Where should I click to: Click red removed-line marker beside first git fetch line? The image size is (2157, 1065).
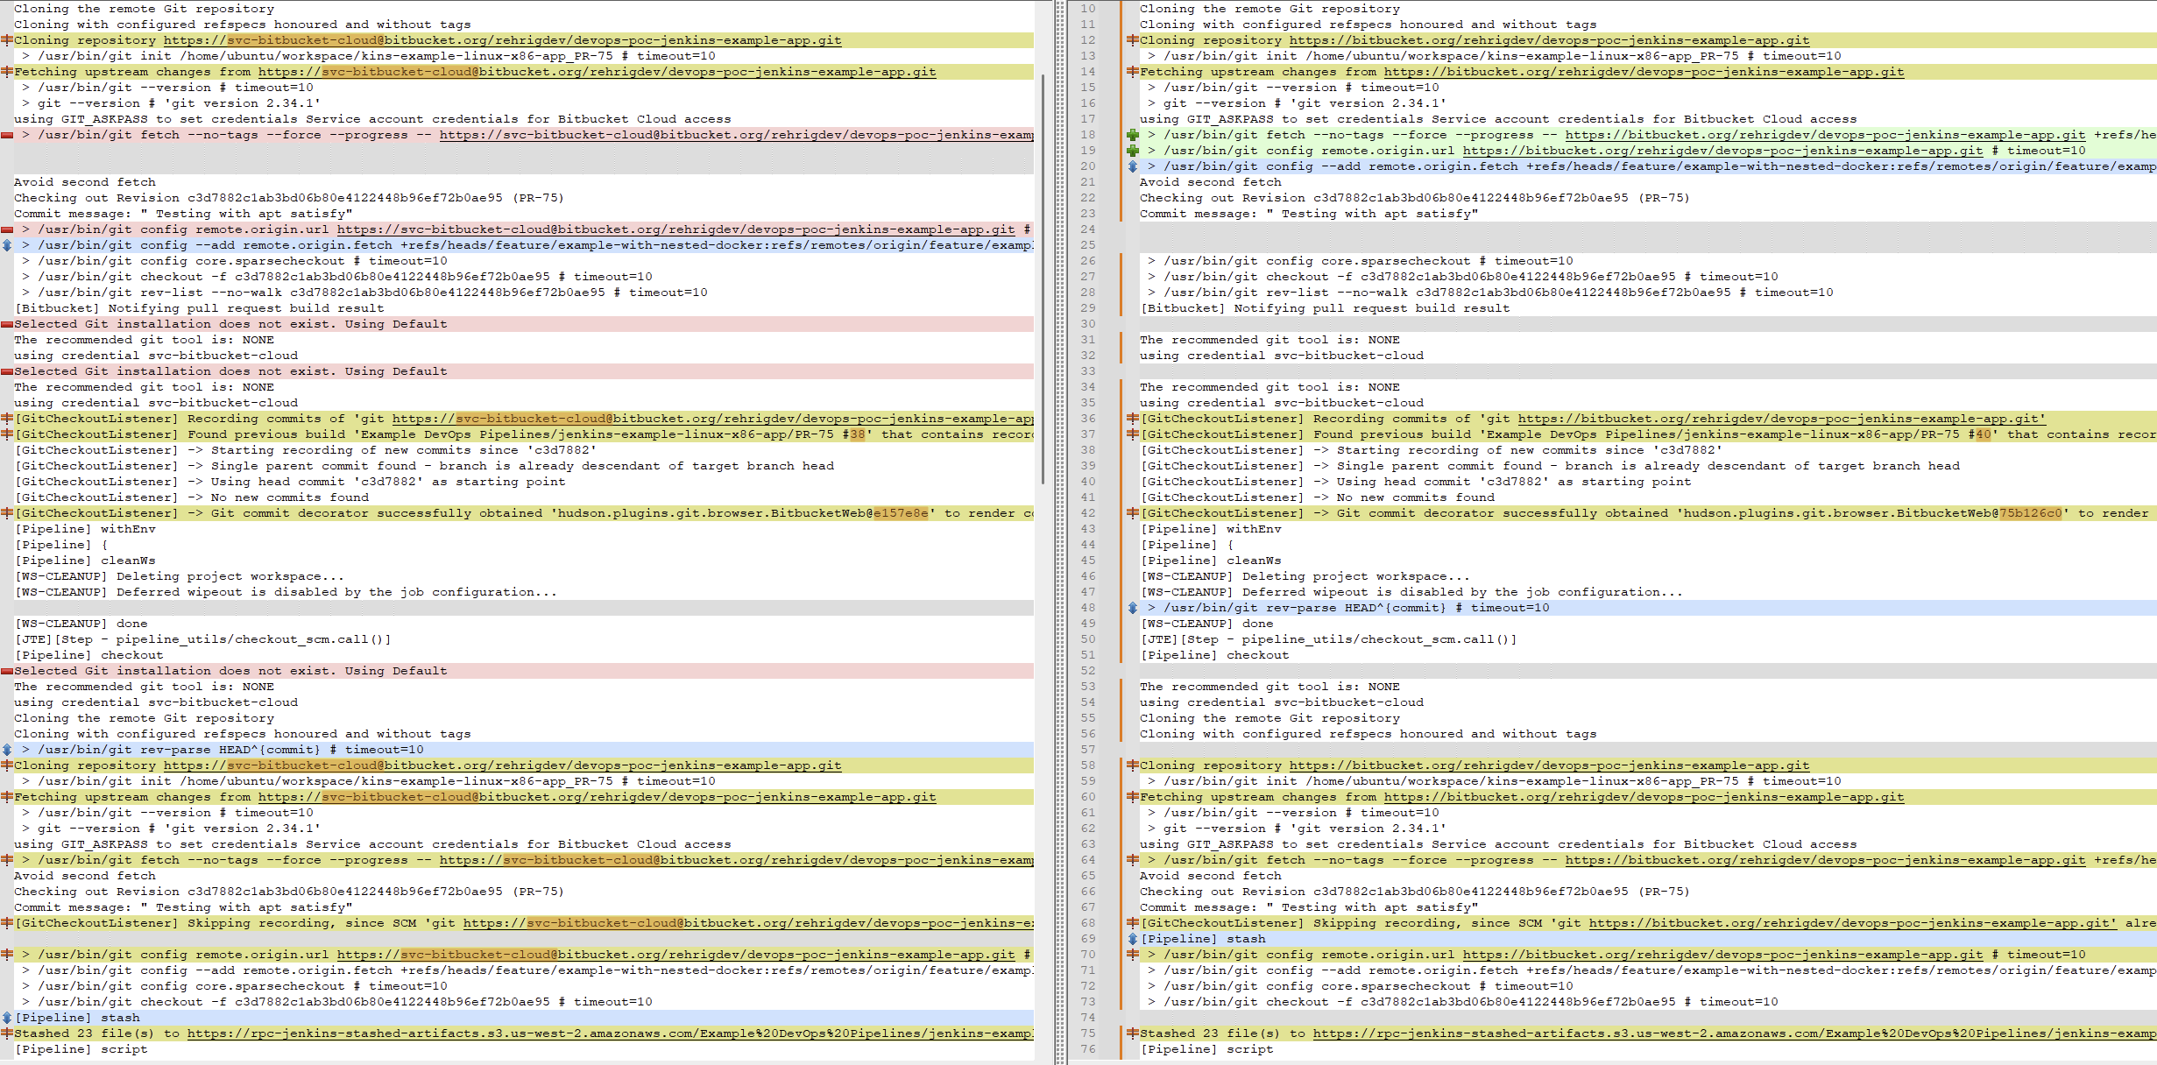(7, 135)
